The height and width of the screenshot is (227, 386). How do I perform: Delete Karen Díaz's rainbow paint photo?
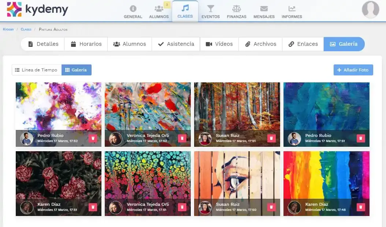[361, 207]
